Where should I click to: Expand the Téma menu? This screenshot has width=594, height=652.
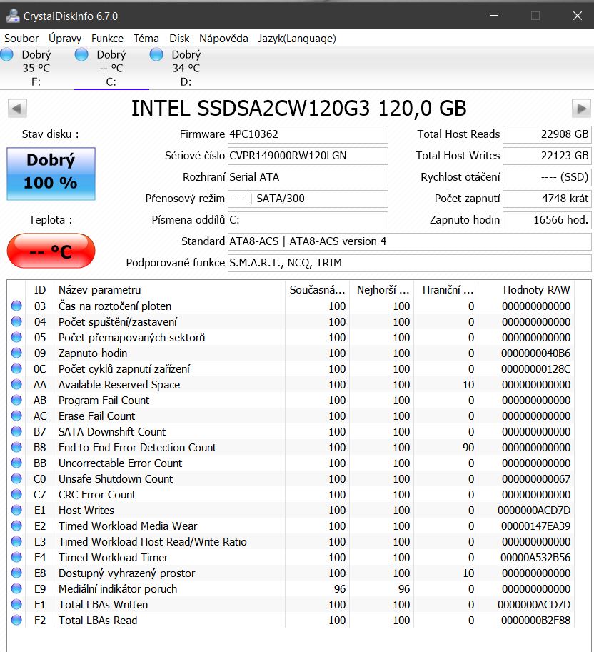coord(146,39)
